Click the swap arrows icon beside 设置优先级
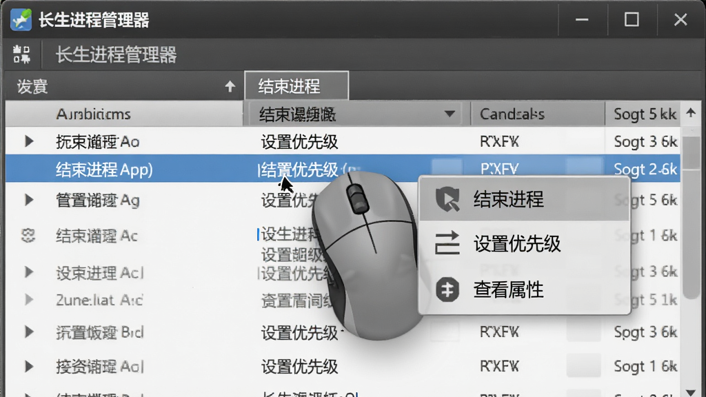The height and width of the screenshot is (397, 706). [x=447, y=243]
